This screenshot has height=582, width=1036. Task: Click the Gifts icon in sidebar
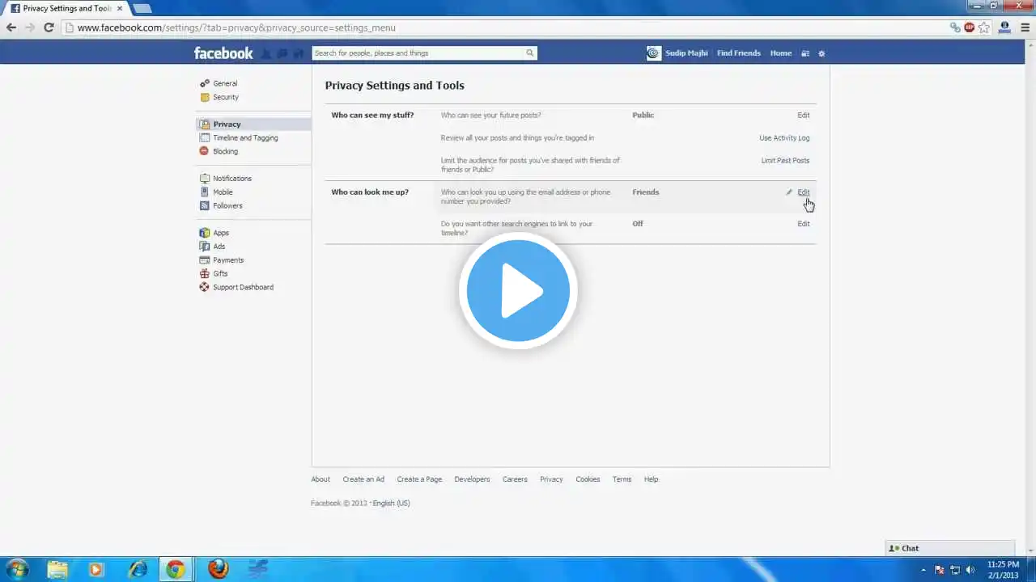click(205, 273)
